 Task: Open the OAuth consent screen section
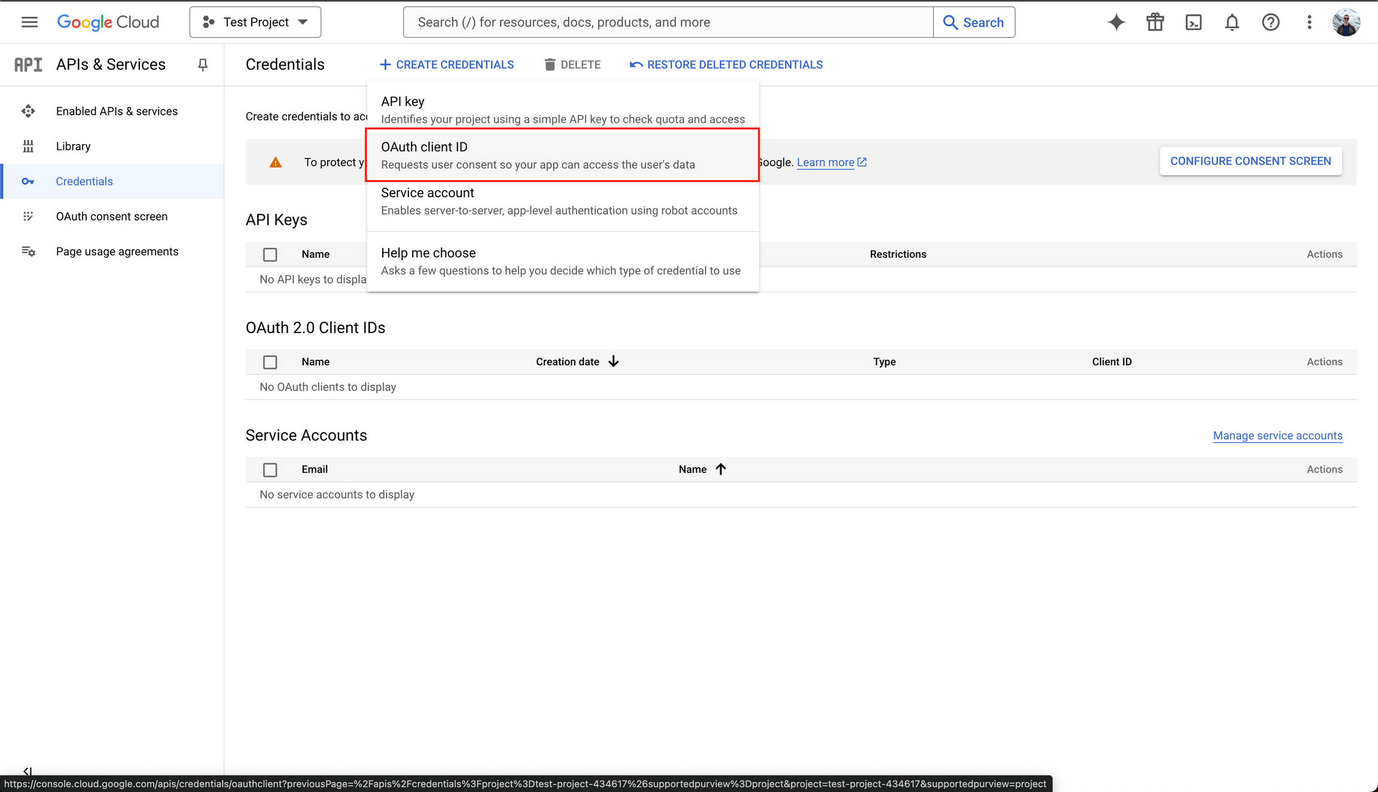tap(111, 216)
